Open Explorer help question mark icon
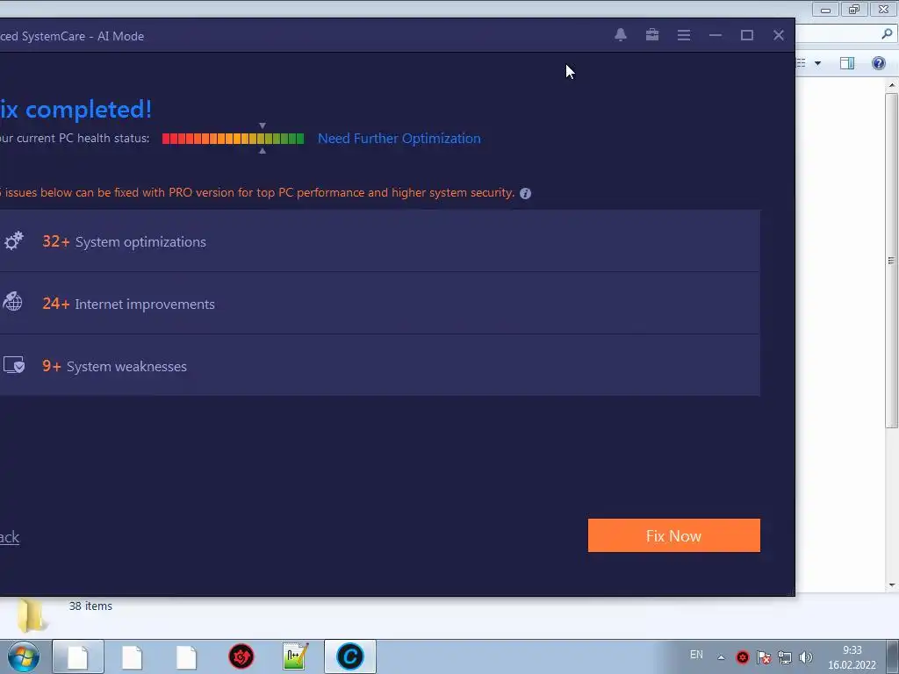This screenshot has width=899, height=674. tap(878, 63)
